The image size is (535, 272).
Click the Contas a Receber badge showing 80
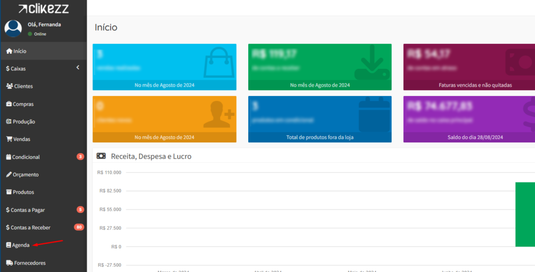coord(79,227)
